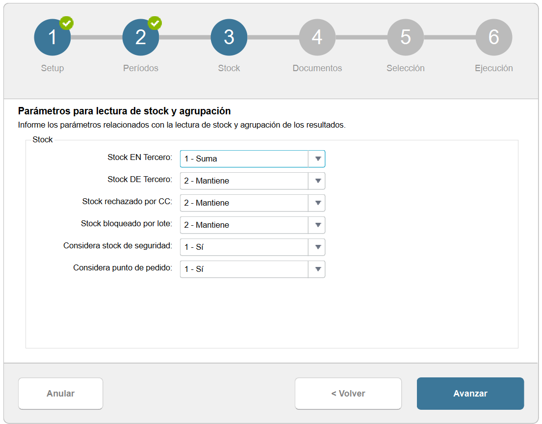Click the Stock step label under circle 3
The image size is (542, 424).
[x=229, y=68]
